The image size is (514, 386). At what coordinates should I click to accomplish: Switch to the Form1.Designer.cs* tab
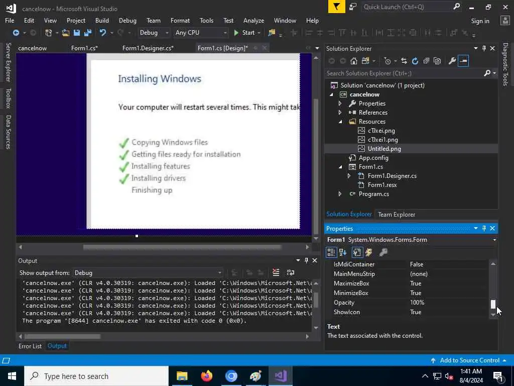pyautogui.click(x=148, y=48)
